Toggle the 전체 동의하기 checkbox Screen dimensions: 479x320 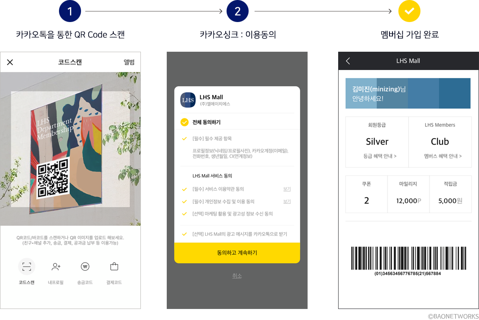185,122
